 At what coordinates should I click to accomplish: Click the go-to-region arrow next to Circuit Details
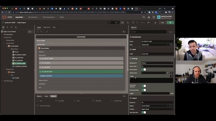point(171,106)
